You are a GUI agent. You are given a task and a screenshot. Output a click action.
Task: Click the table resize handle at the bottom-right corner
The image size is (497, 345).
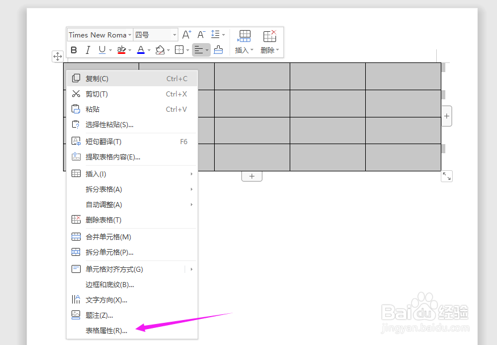[446, 176]
